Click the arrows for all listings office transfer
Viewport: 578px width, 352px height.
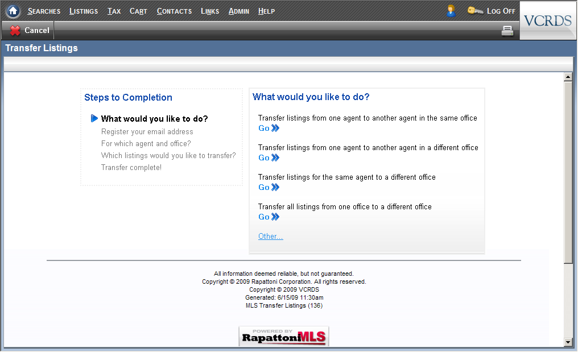(275, 217)
